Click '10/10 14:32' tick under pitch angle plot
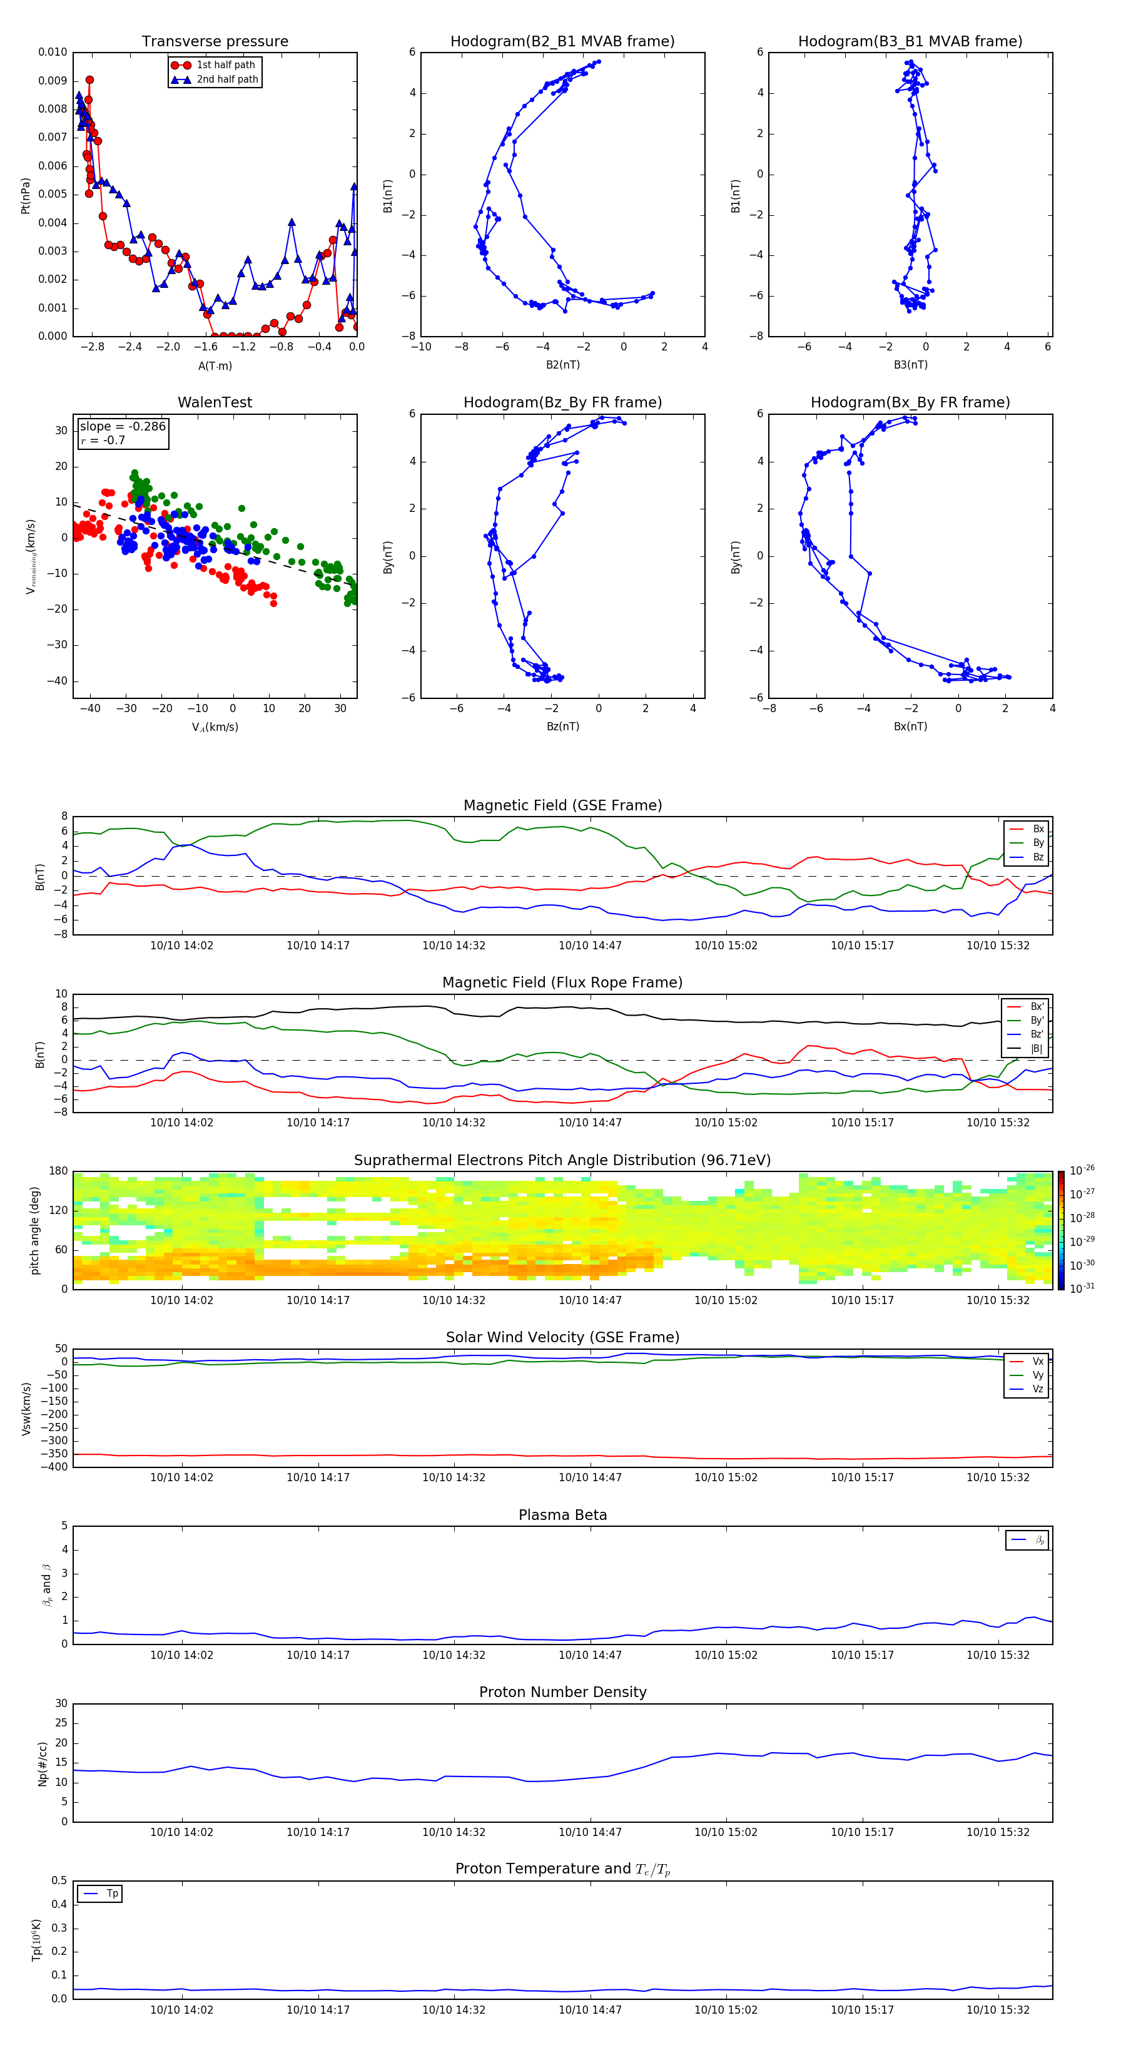This screenshot has width=1126, height=2065. [x=454, y=1300]
